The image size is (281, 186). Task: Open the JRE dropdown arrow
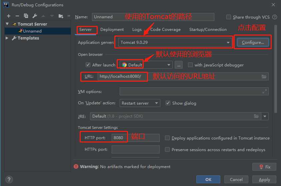coord(265,116)
